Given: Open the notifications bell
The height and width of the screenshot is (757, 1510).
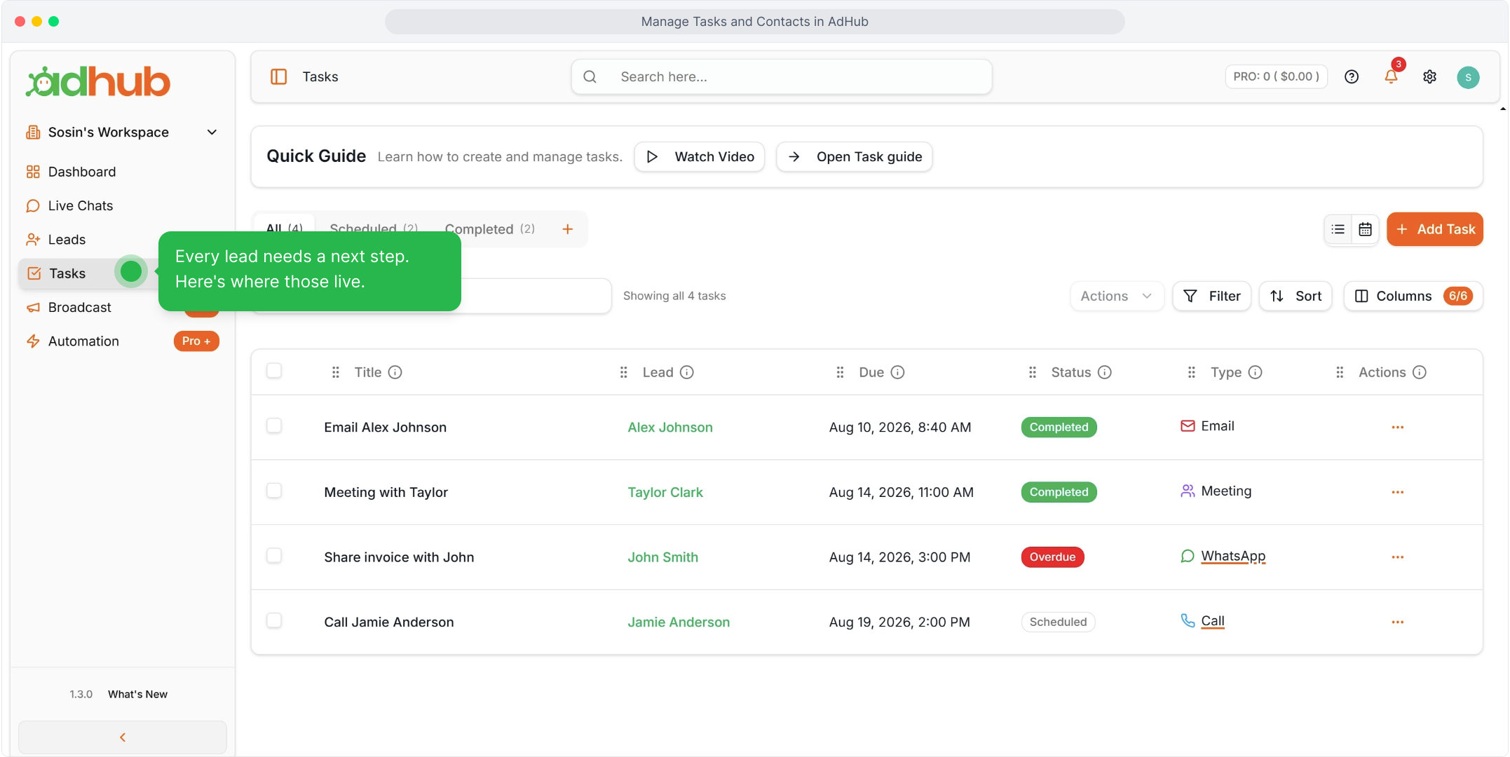Looking at the screenshot, I should [x=1391, y=76].
